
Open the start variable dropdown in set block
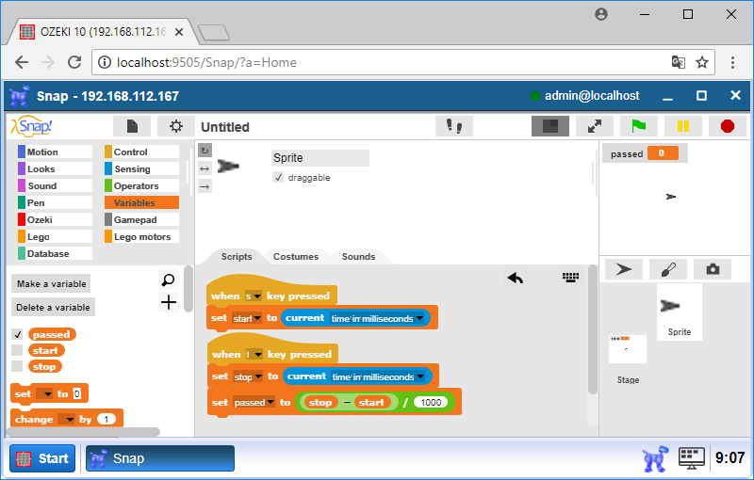pos(257,318)
